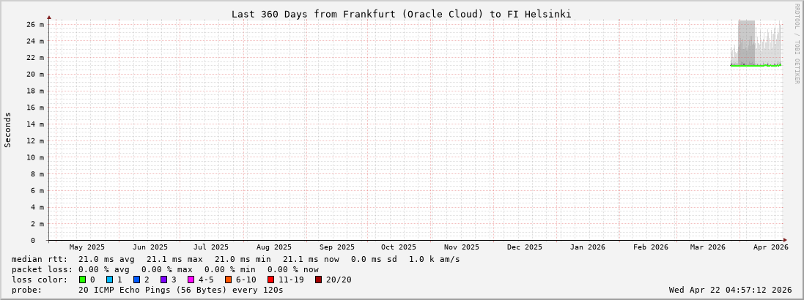Click the May 2025 x-axis label
This screenshot has height=300, width=804.
(x=87, y=247)
